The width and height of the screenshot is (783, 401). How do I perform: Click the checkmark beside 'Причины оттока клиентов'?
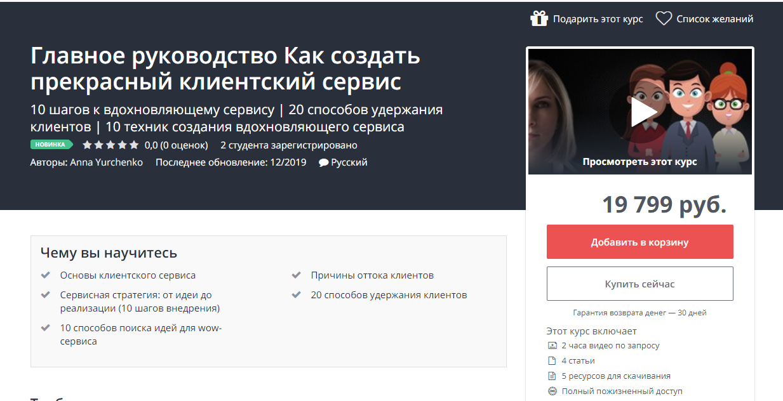coord(296,275)
